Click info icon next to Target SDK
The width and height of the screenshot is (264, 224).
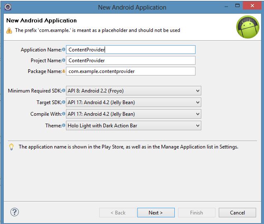[64, 102]
